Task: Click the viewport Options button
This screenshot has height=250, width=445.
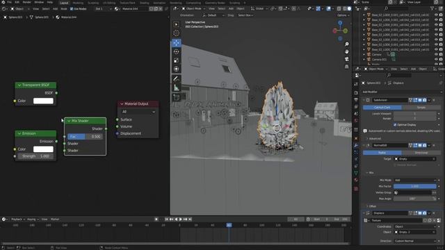Action: coord(343,15)
